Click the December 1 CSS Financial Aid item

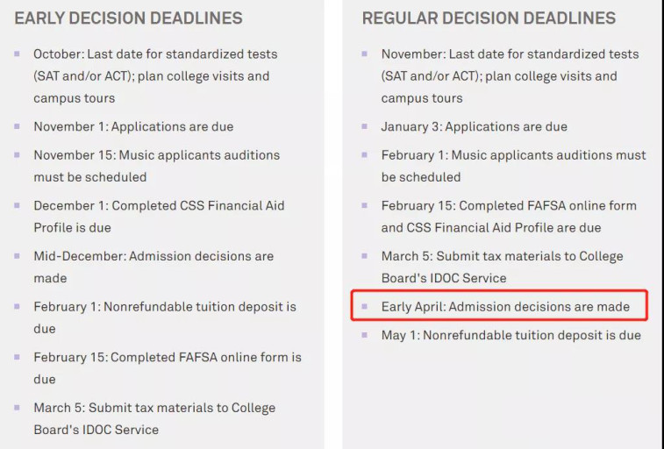click(159, 217)
